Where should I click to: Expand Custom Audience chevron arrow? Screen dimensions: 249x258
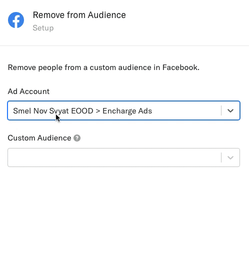pyautogui.click(x=230, y=157)
